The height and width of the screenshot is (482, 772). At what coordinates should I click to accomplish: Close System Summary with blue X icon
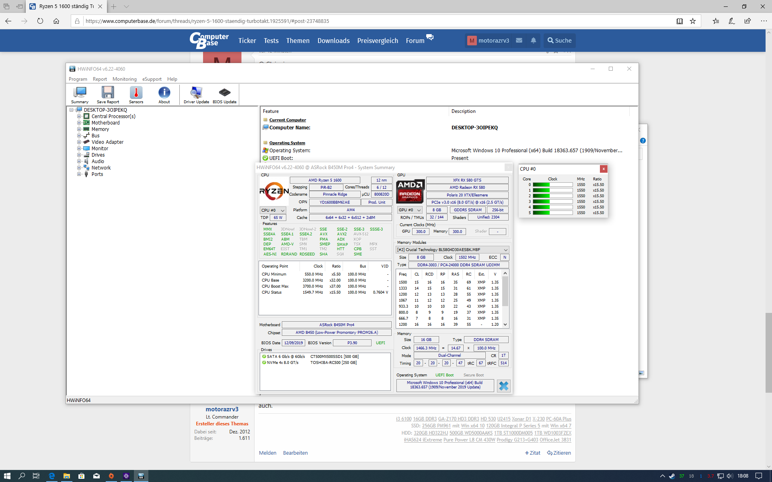(x=503, y=386)
